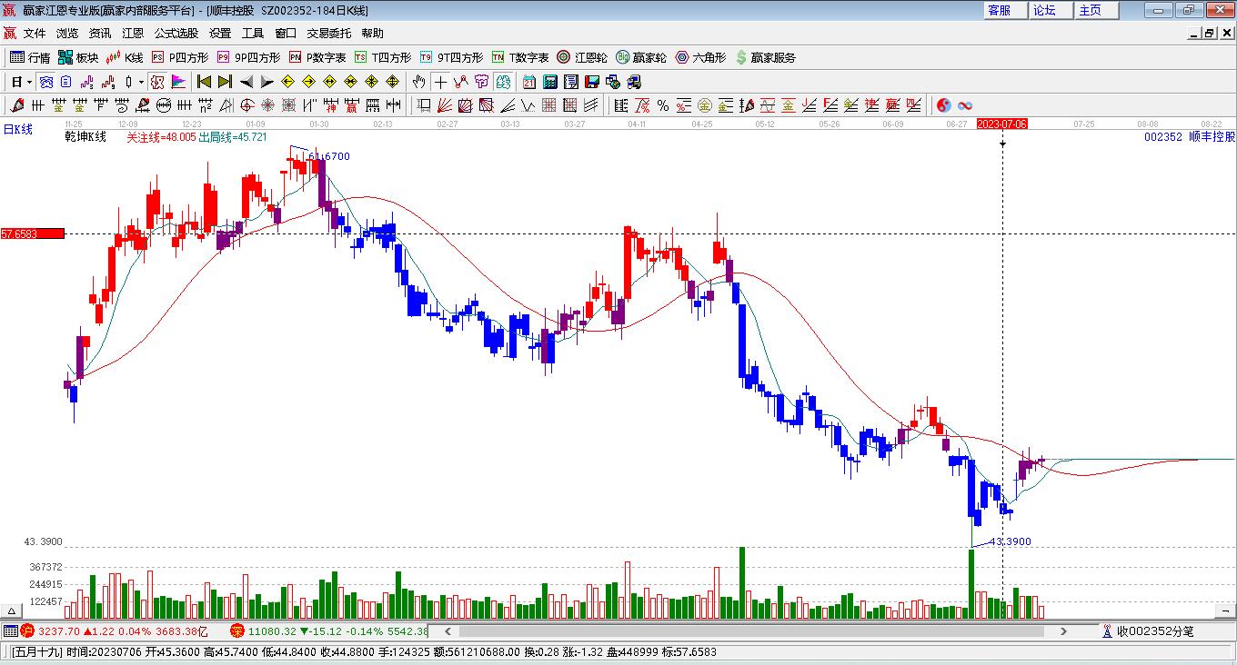Open the 行情 market quotes view
Viewport: 1237px width, 665px height.
pos(30,57)
